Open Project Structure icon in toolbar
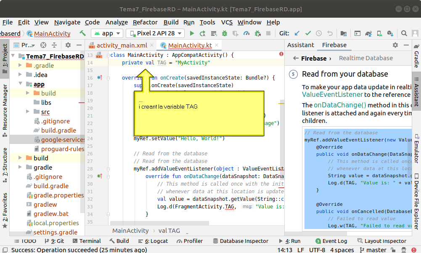 click(344, 33)
